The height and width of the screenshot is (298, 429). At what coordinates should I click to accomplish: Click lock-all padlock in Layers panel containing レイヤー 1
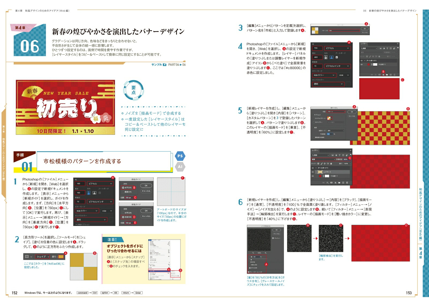[331, 164]
